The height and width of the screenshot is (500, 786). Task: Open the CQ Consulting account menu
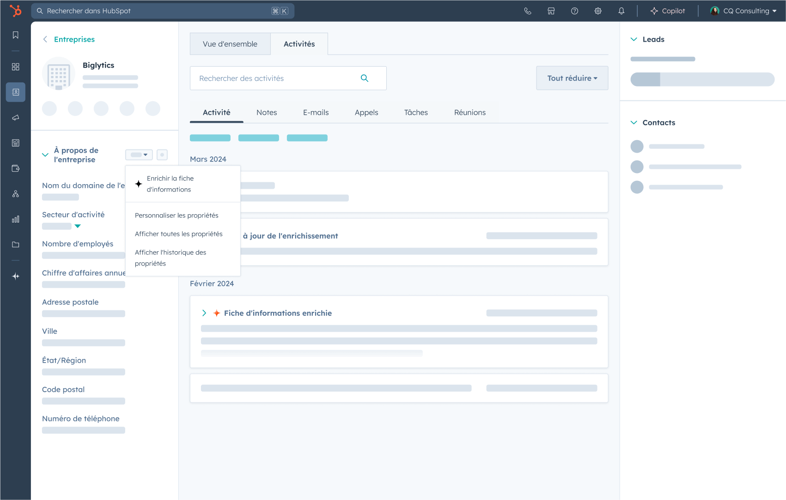[743, 11]
